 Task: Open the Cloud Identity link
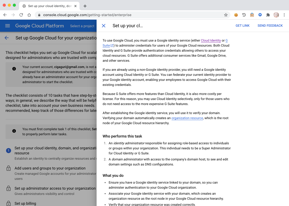[x=211, y=41]
